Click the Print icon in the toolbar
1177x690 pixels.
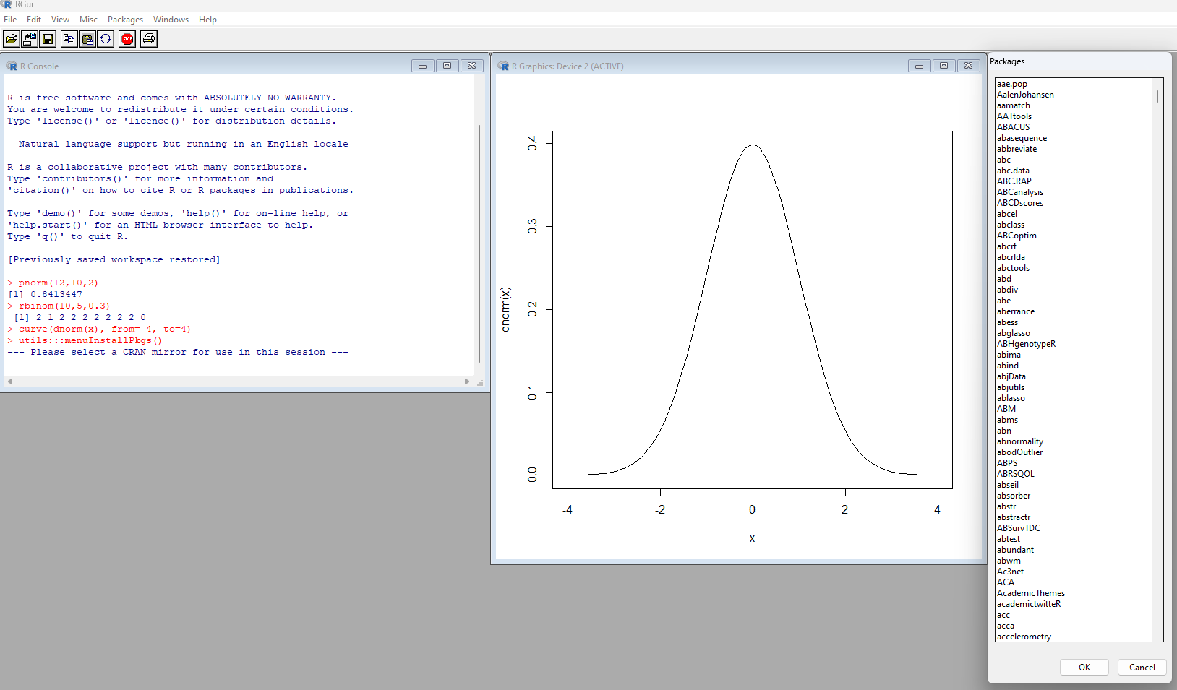coord(149,39)
